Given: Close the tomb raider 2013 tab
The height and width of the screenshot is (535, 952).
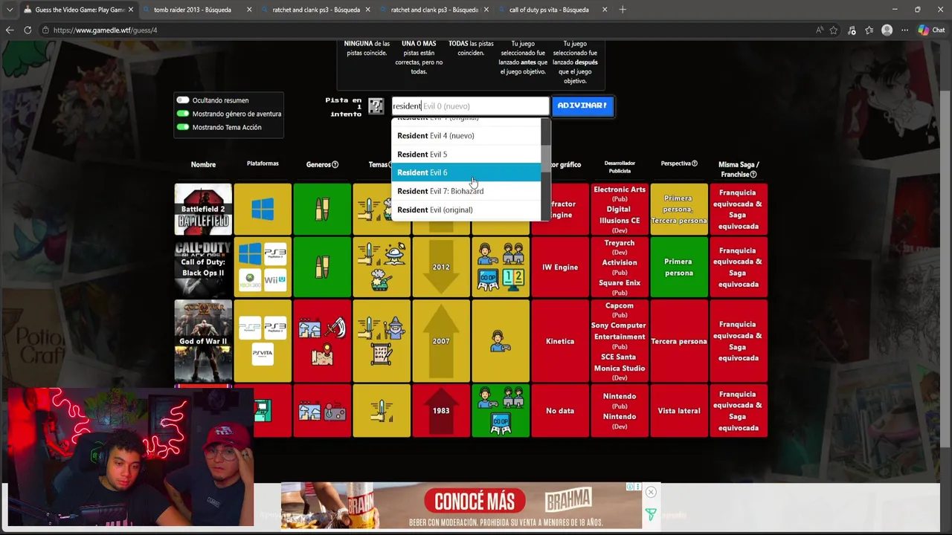Looking at the screenshot, I should (249, 10).
